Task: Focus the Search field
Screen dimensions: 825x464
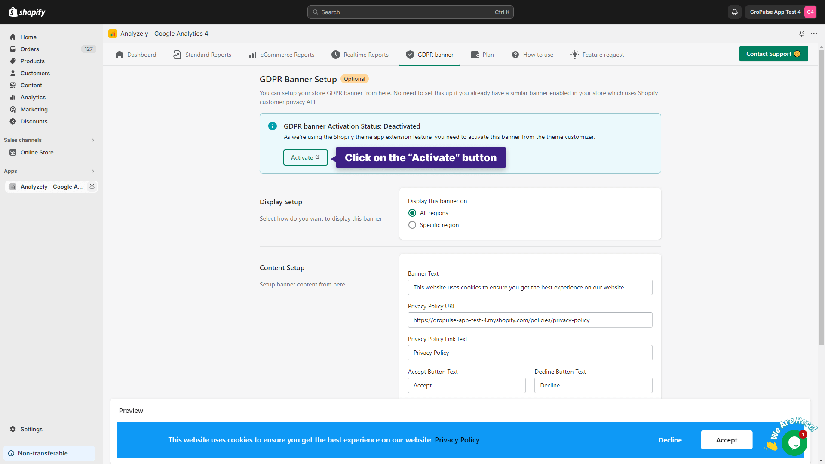Action: pyautogui.click(x=410, y=12)
